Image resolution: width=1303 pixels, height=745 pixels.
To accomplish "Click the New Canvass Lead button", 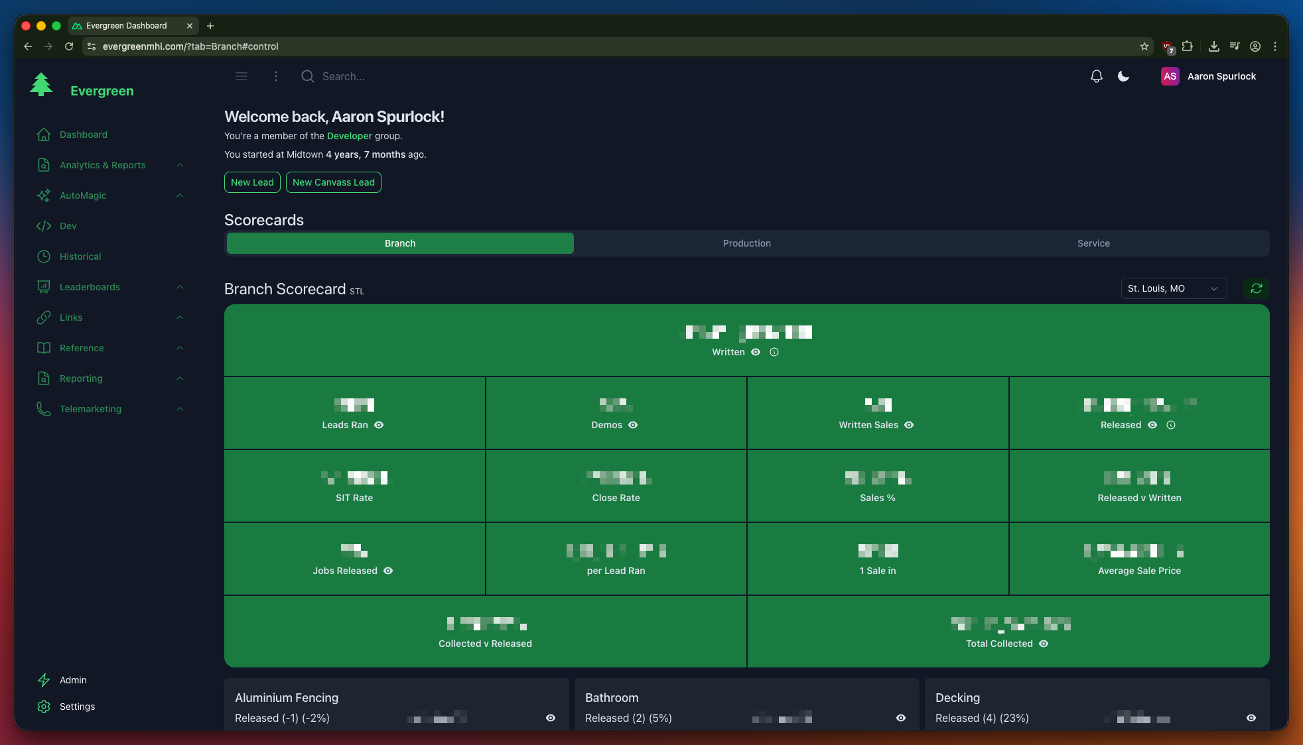I will click(333, 182).
